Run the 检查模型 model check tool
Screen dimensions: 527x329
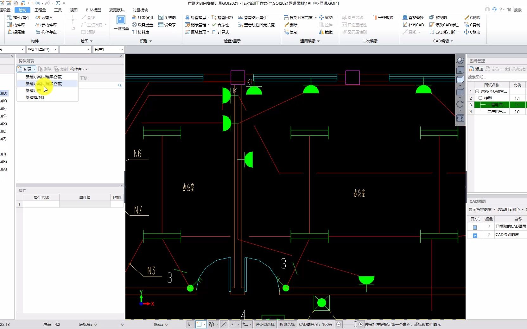pos(197,17)
